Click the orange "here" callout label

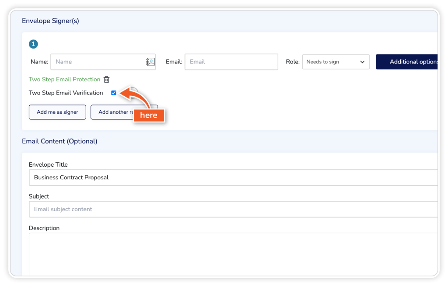(x=148, y=115)
